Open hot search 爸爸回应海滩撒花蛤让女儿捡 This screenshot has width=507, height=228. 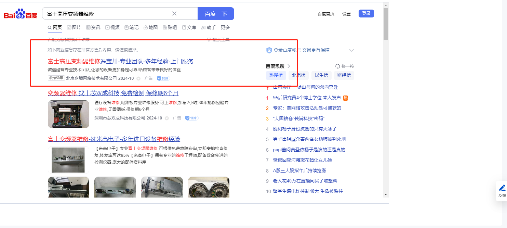pos(303,160)
